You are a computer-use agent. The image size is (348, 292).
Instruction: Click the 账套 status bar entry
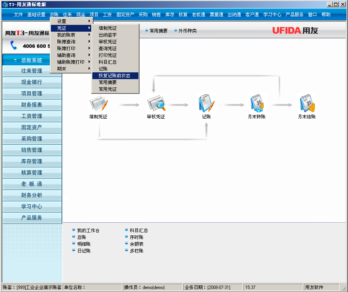pyautogui.click(x=32, y=287)
